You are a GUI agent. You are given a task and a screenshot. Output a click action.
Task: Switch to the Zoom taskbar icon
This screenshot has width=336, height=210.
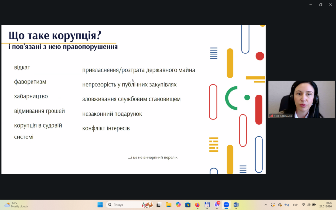click(226, 205)
